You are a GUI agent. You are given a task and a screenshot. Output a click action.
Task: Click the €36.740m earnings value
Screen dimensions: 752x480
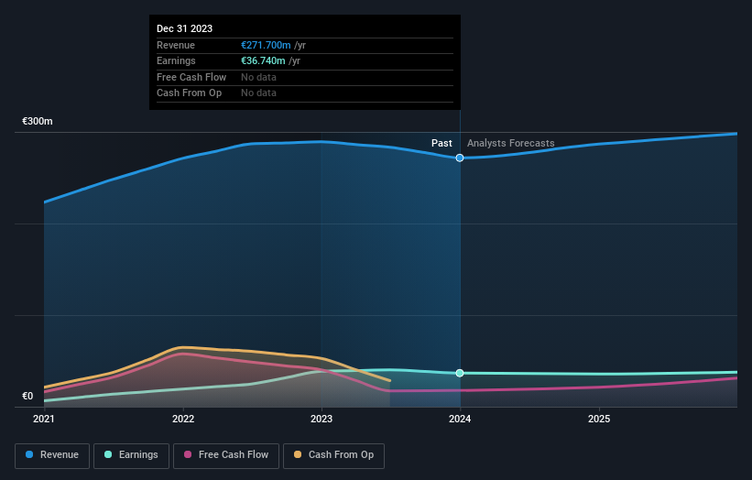263,60
